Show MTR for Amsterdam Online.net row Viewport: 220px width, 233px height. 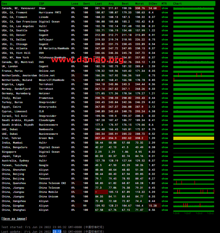coord(165,75)
